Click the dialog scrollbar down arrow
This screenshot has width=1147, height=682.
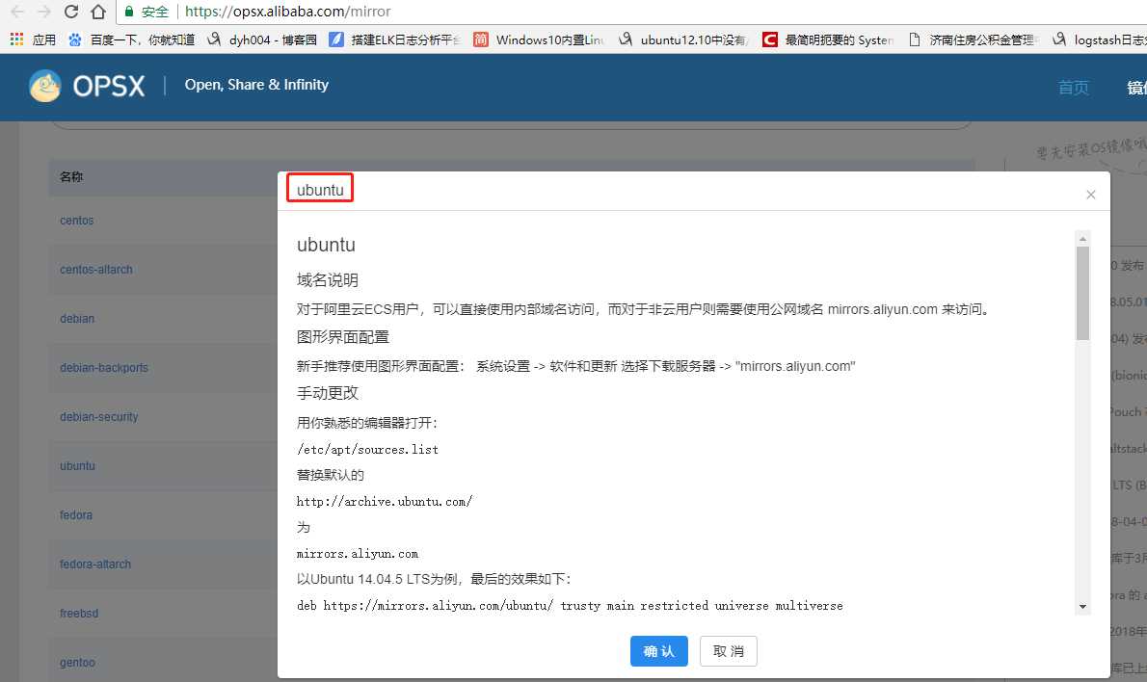tap(1082, 607)
